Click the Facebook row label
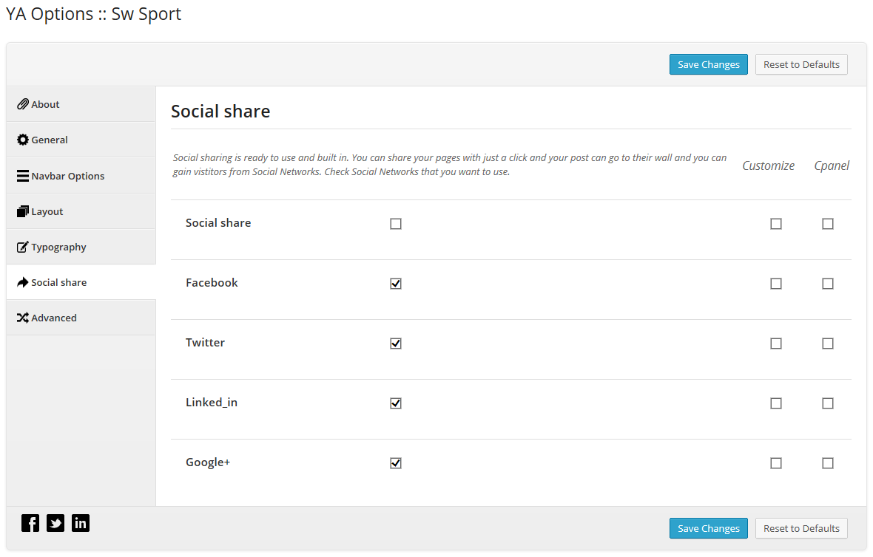Screen dimensions: 873x557 (212, 282)
